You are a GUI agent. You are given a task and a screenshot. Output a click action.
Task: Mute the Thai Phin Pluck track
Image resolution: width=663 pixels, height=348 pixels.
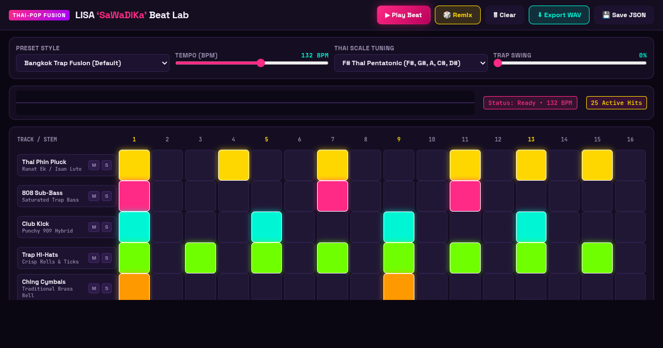tap(94, 165)
